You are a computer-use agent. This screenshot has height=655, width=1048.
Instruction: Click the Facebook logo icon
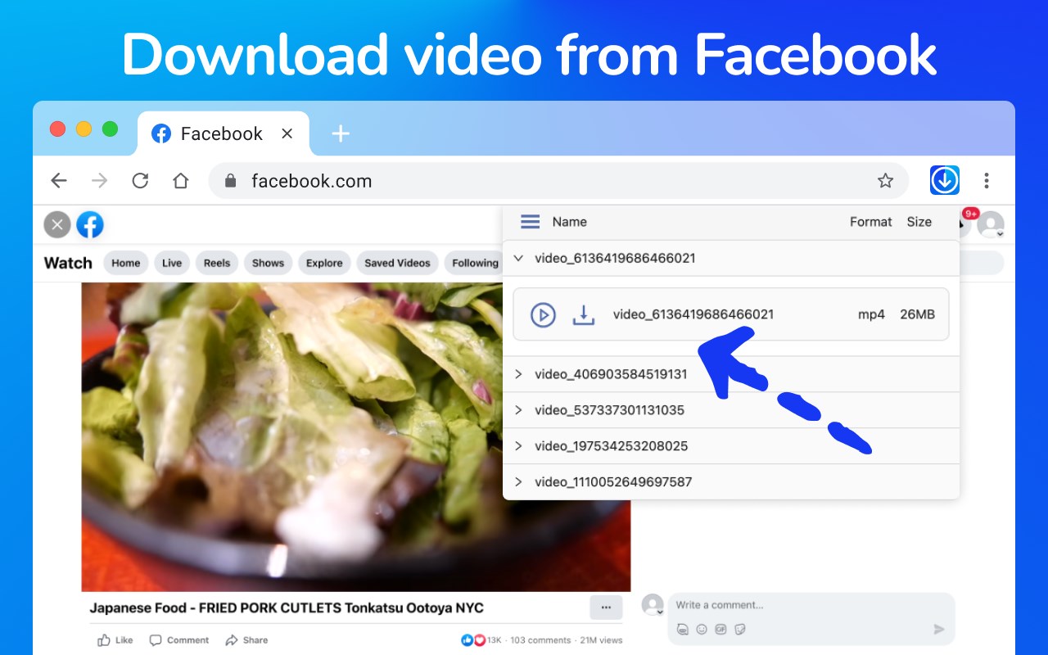coord(90,224)
